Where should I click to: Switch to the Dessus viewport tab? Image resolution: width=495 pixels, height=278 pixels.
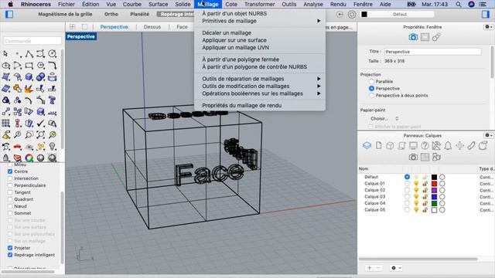[152, 27]
